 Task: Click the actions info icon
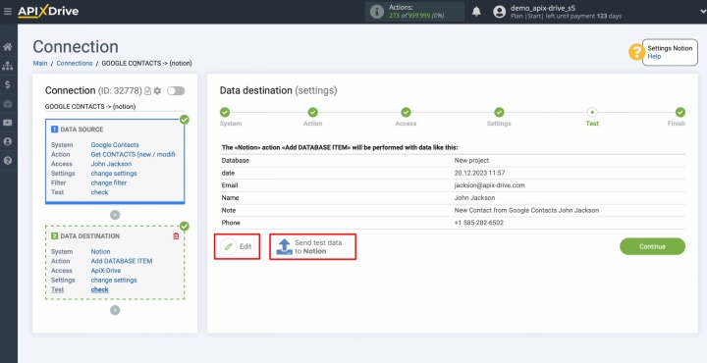tap(376, 12)
